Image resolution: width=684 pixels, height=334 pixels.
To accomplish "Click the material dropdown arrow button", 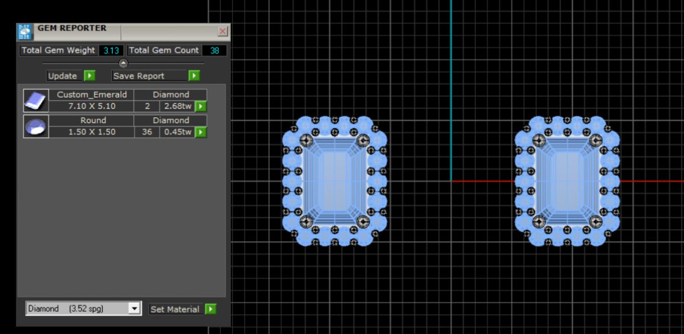I will click(x=135, y=308).
